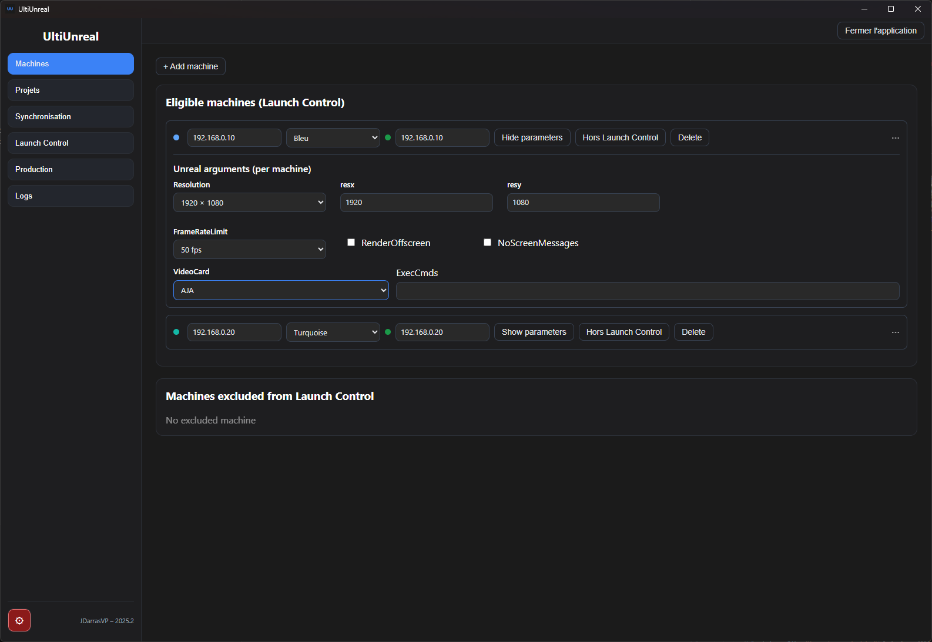Open the Bleu color dropdown
Viewport: 932px width, 642px height.
333,138
